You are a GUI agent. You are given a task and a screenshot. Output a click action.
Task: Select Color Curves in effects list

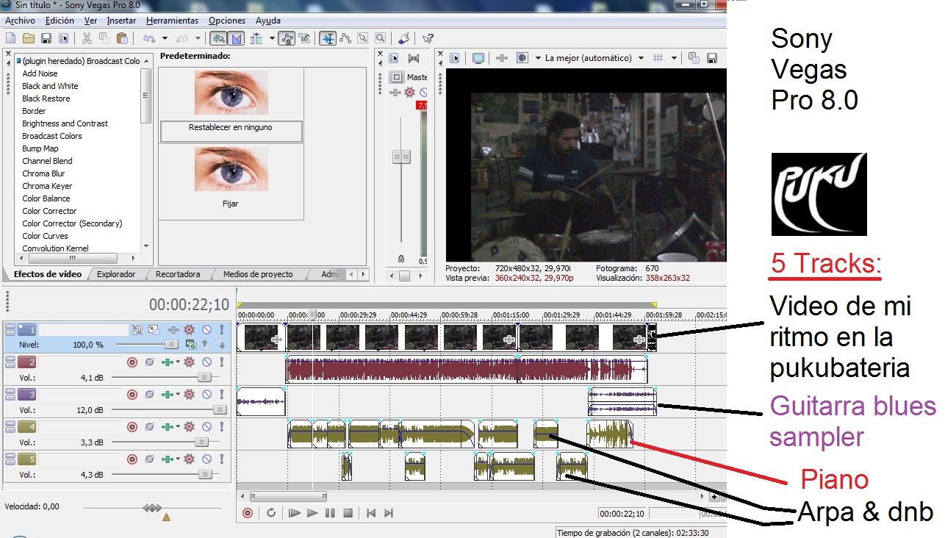45,236
